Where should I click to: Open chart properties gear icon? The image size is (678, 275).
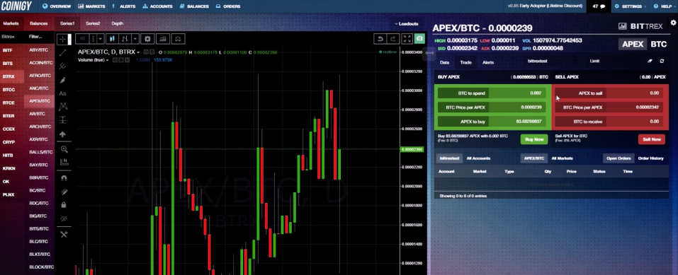[147, 39]
